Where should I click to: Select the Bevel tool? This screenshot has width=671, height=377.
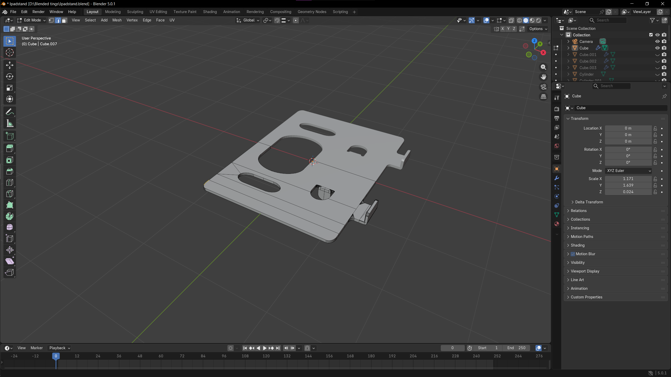pyautogui.click(x=10, y=171)
